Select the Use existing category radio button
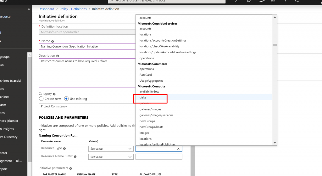The image size is (322, 176). tap(66, 99)
